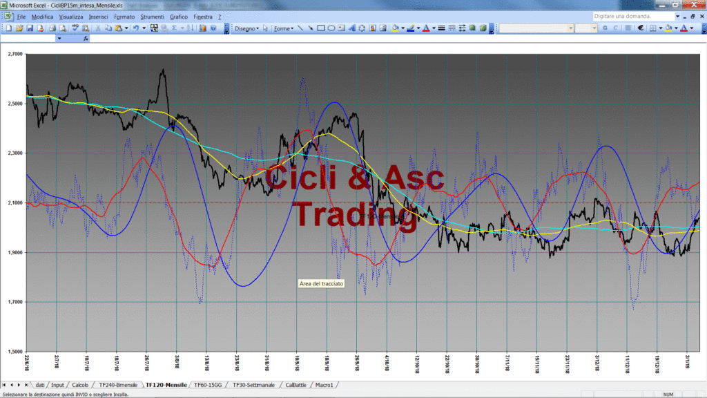
Task: Click the AutoSum sigma icon
Action: coord(174,28)
